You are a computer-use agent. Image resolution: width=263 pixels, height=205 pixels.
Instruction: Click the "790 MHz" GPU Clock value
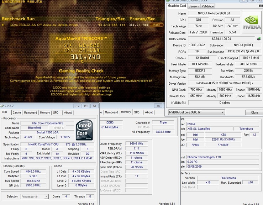(x=196, y=90)
